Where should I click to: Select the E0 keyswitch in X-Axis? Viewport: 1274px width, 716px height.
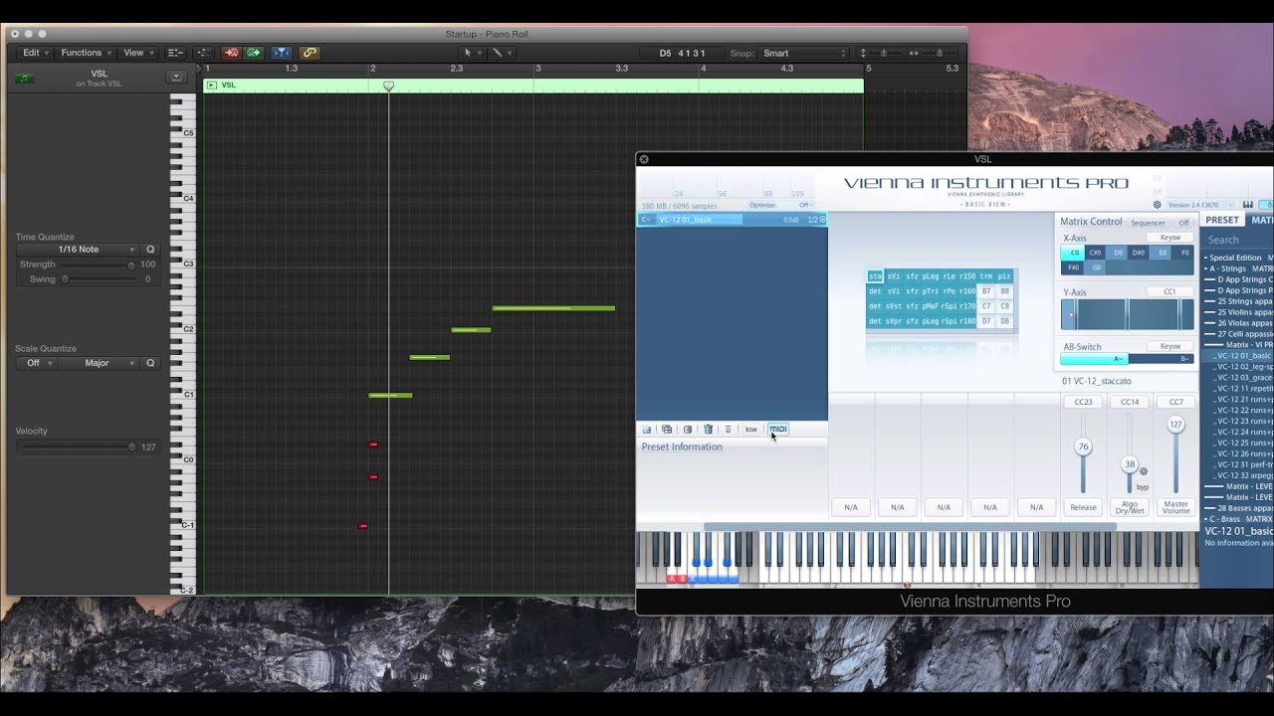pos(1162,253)
